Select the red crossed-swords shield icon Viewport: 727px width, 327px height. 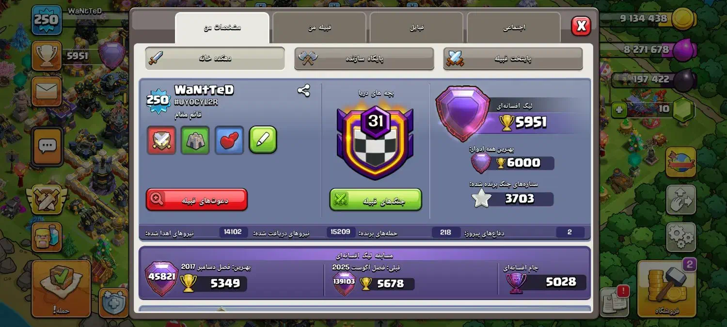click(x=161, y=140)
